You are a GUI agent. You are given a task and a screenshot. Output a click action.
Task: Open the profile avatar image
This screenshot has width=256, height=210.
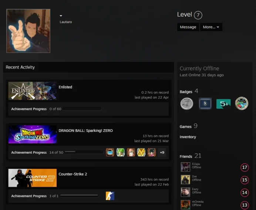tap(28, 31)
